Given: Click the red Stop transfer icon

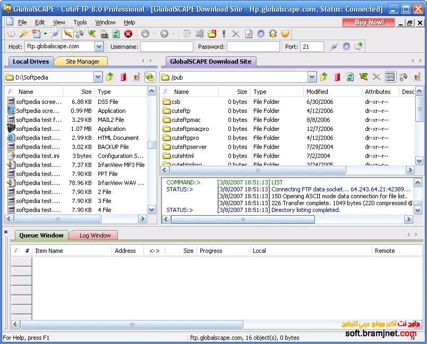Looking at the screenshot, I should pyautogui.click(x=129, y=34).
